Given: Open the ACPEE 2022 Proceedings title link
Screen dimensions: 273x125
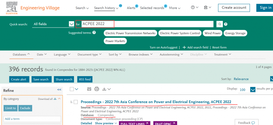Looking at the screenshot, I should point(156,102).
